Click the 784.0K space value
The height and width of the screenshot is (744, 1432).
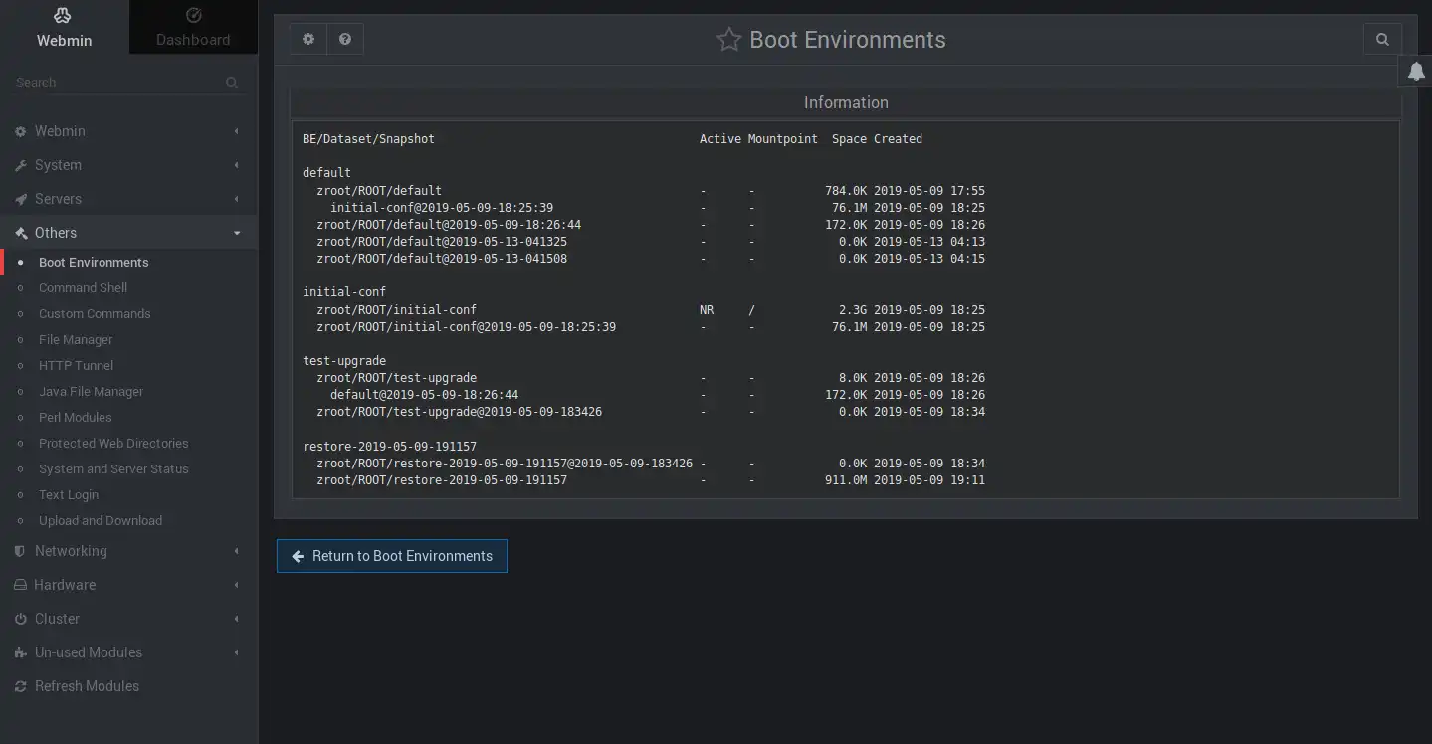pos(846,191)
